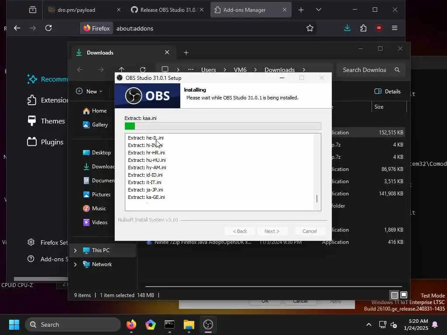The height and width of the screenshot is (335, 447).
Task: Open Music quick access folder
Action: point(94,209)
